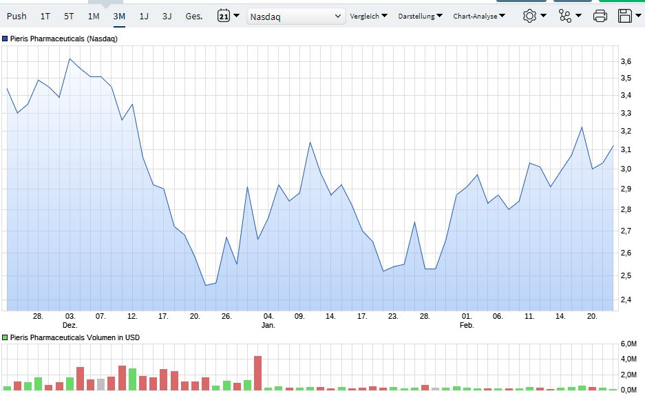Select the Push live update option
The height and width of the screenshot is (398, 645).
point(16,16)
